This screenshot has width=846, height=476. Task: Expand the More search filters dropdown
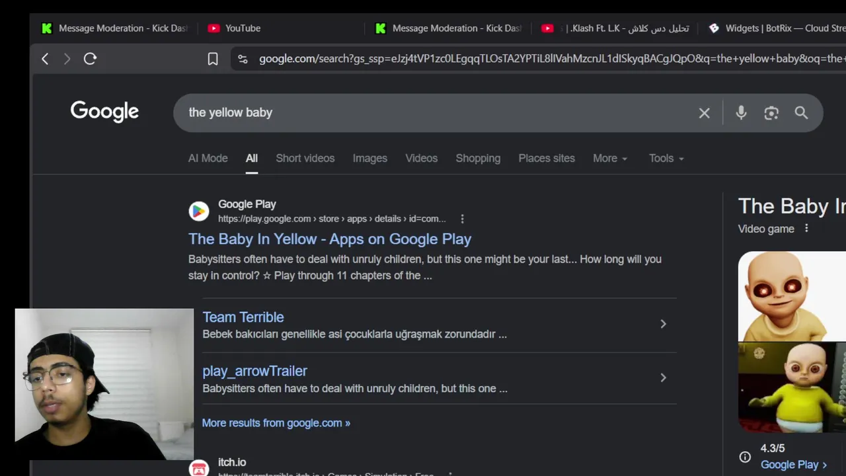point(610,159)
